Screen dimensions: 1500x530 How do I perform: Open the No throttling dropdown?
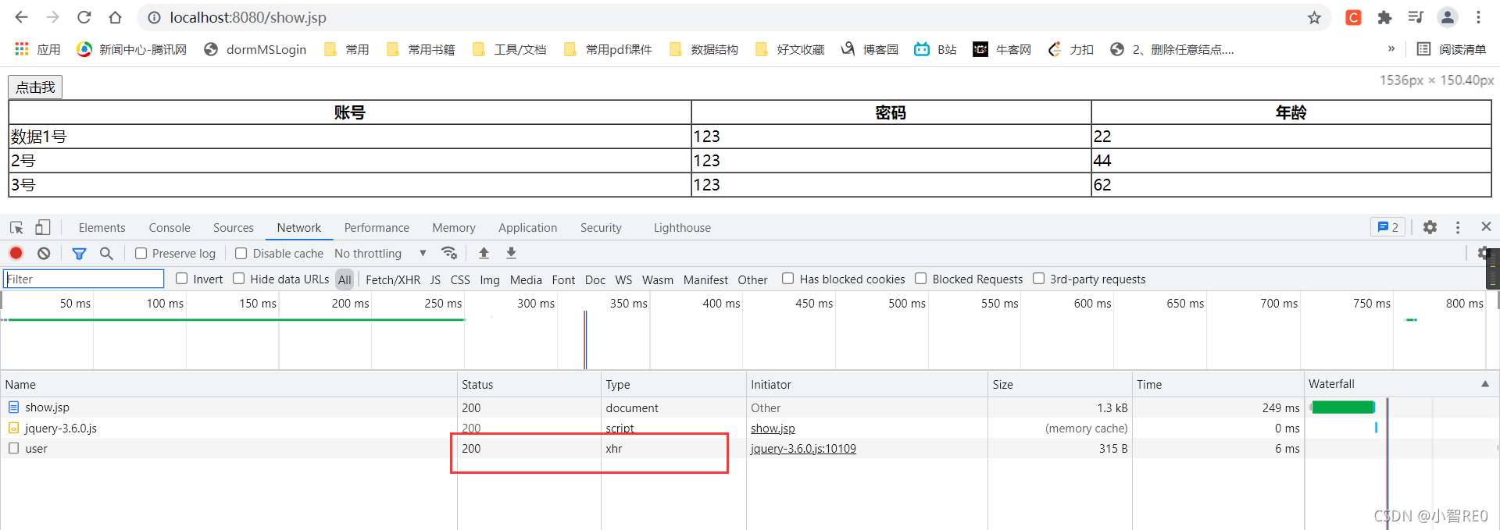[x=380, y=253]
